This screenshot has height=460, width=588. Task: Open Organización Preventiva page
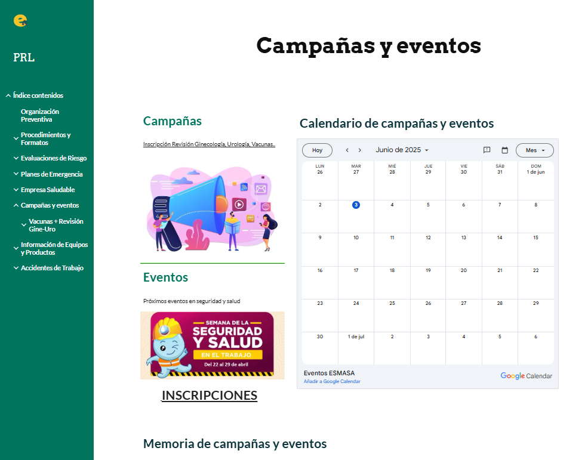(x=40, y=115)
